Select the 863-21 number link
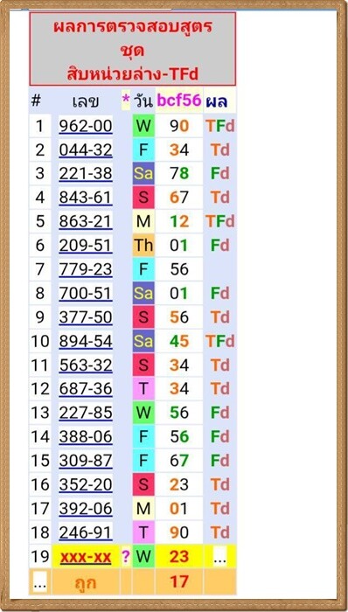Screen dimensions: 348x612 pos(86,222)
